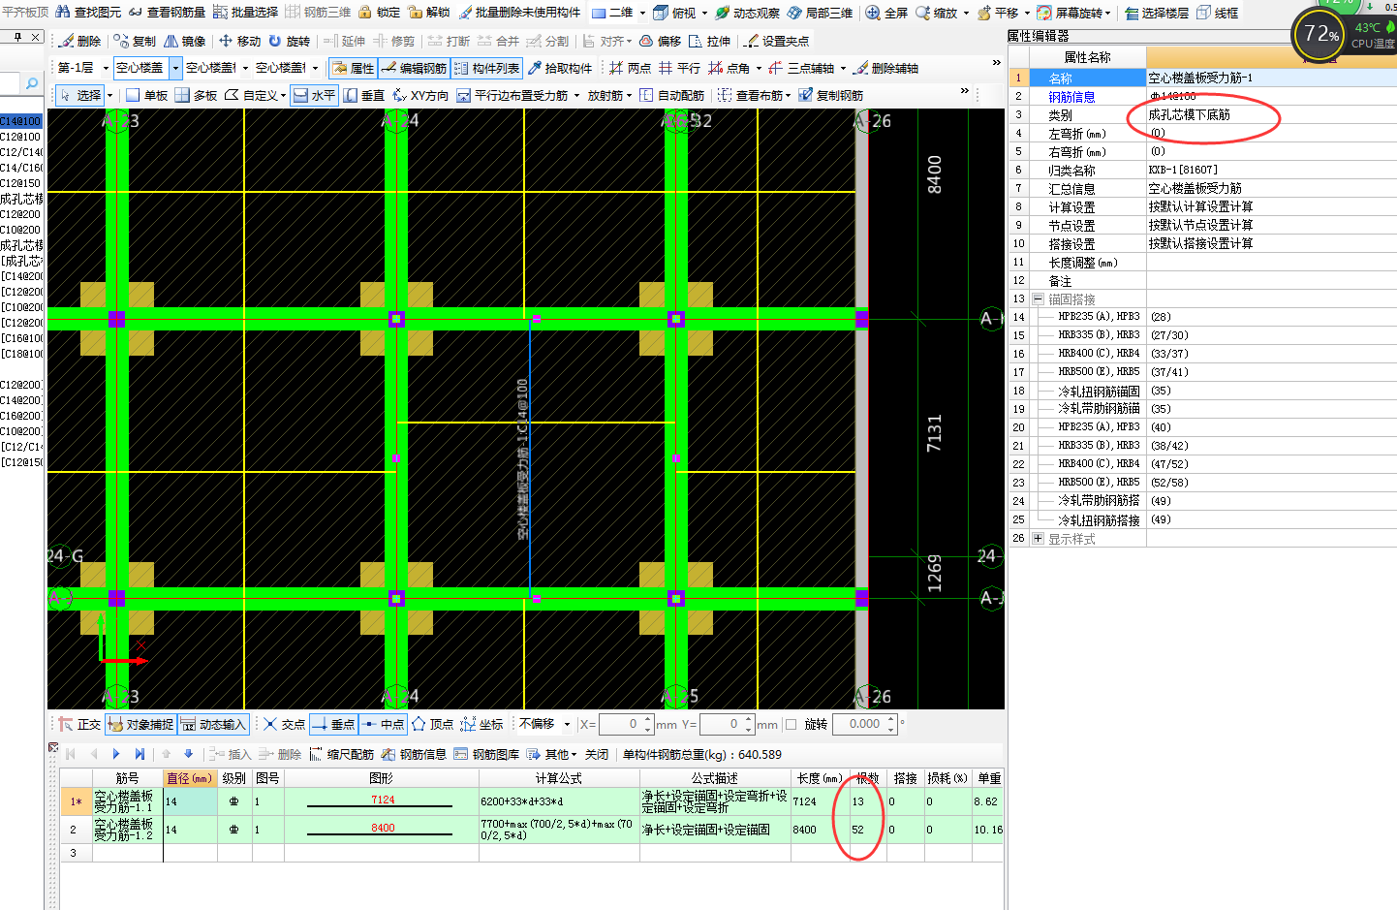This screenshot has width=1397, height=910.
Task: Start 动态观察 orbit view
Action: point(747,13)
